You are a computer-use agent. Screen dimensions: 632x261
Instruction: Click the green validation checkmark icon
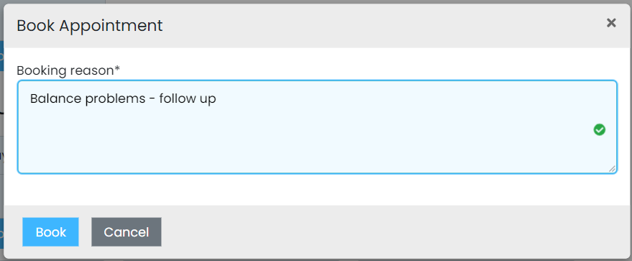pyautogui.click(x=600, y=129)
